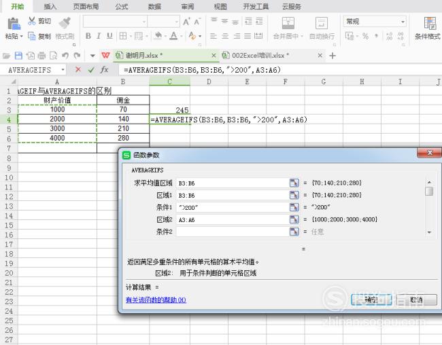
Task: Add a new document tab with plus
Action: point(333,56)
